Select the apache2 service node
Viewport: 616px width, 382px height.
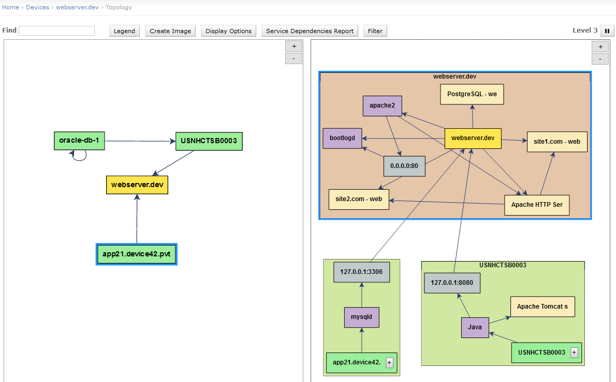[382, 105]
